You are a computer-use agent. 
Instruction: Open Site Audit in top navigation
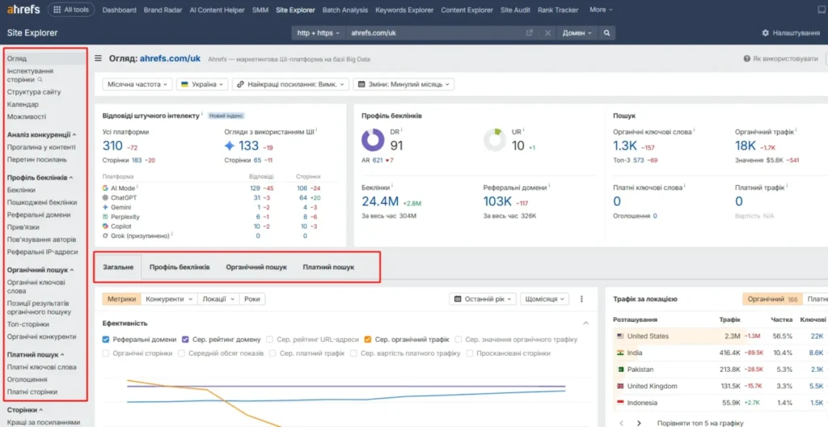point(515,10)
